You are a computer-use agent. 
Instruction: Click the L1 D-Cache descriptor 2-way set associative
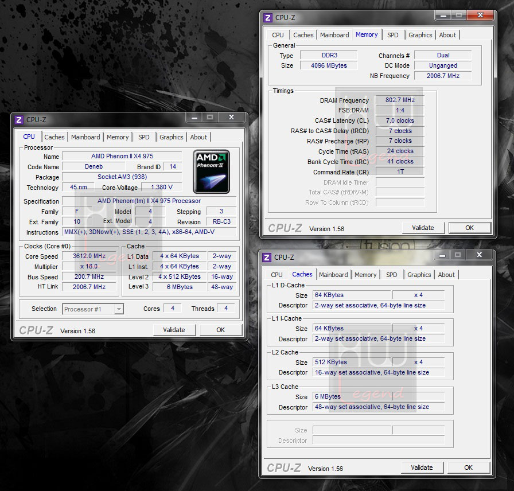click(x=379, y=305)
